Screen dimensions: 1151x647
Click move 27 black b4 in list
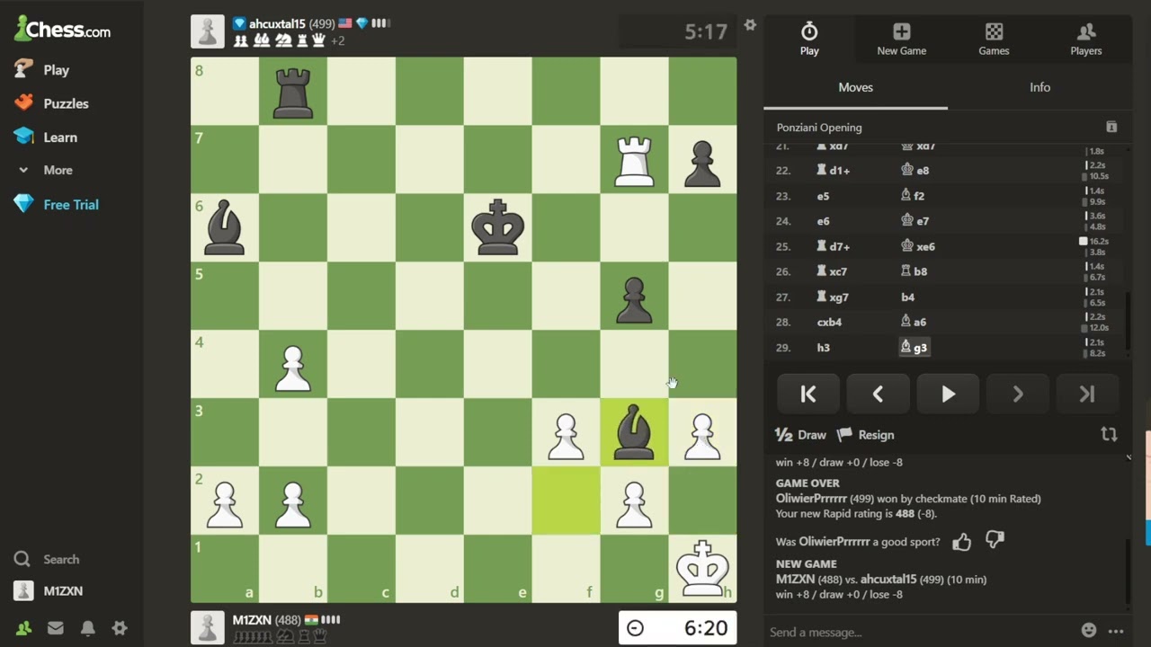(x=907, y=297)
